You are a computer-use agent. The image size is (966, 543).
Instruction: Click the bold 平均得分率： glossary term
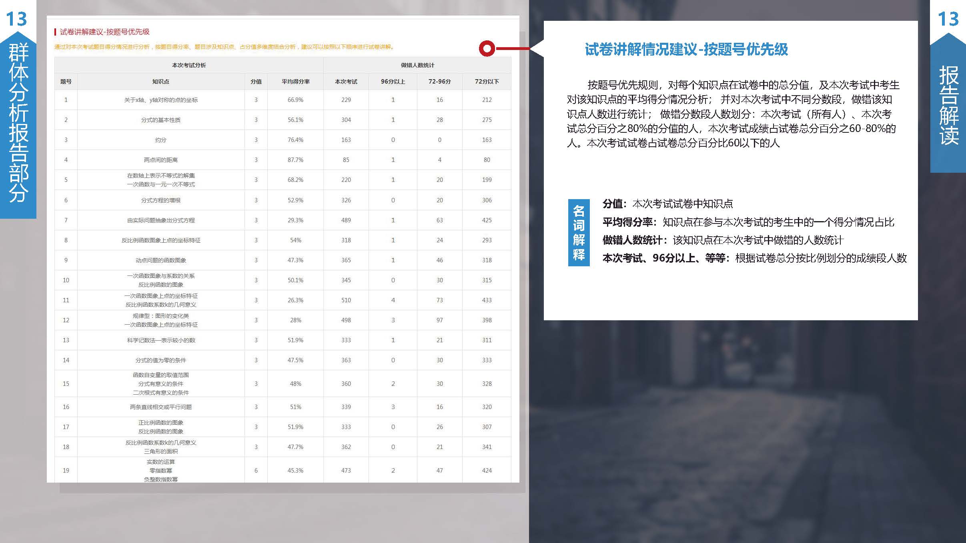[x=630, y=222]
